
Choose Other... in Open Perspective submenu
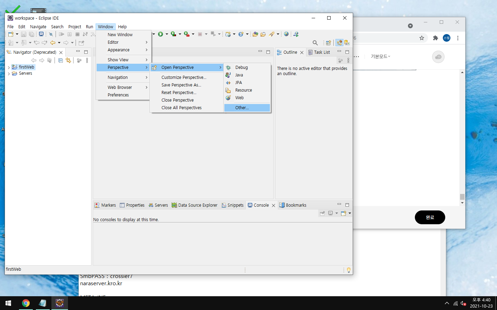pos(247,108)
